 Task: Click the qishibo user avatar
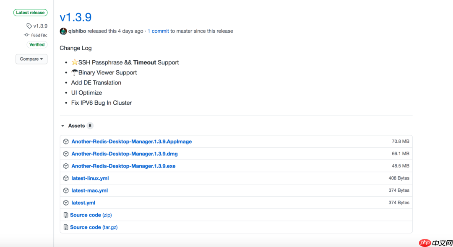point(63,31)
